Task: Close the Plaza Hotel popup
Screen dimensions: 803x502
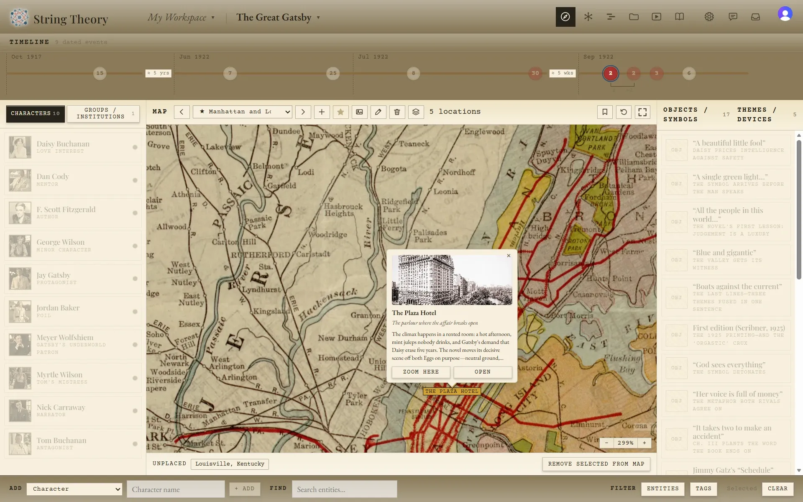Action: tap(509, 256)
